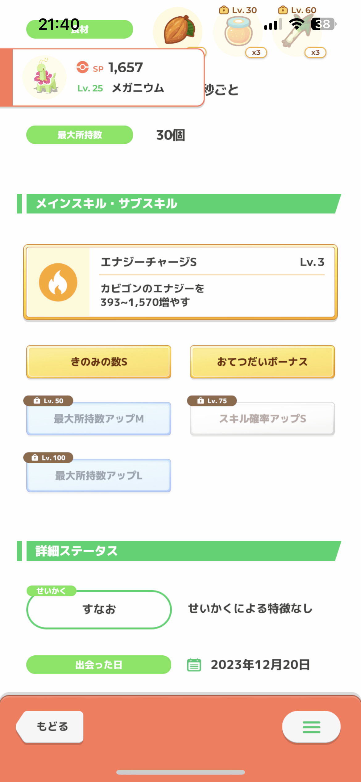Tap the cacao bean ingredient icon
Screen dimensions: 361x782
pos(178,30)
